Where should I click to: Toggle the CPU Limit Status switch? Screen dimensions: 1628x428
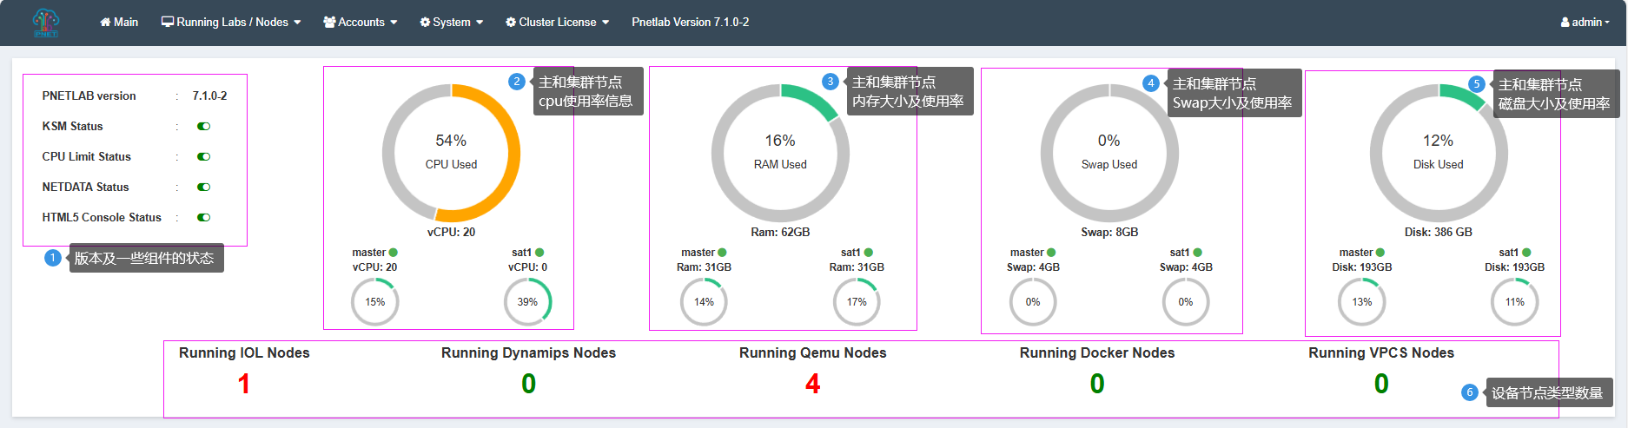pyautogui.click(x=204, y=157)
